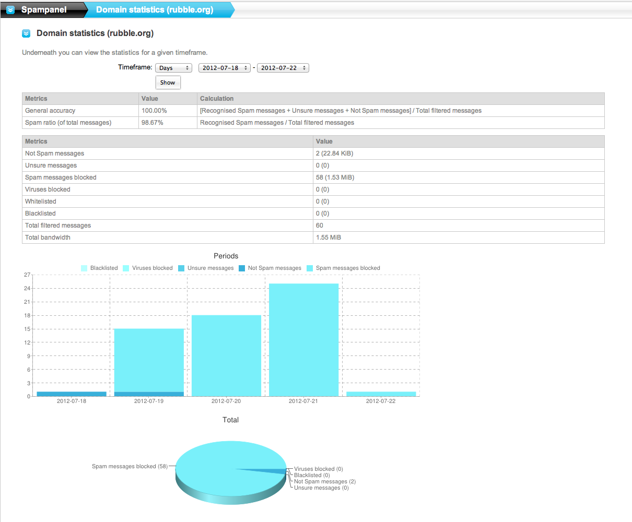Open the 2012-07-18 start date dropdown

tap(225, 68)
